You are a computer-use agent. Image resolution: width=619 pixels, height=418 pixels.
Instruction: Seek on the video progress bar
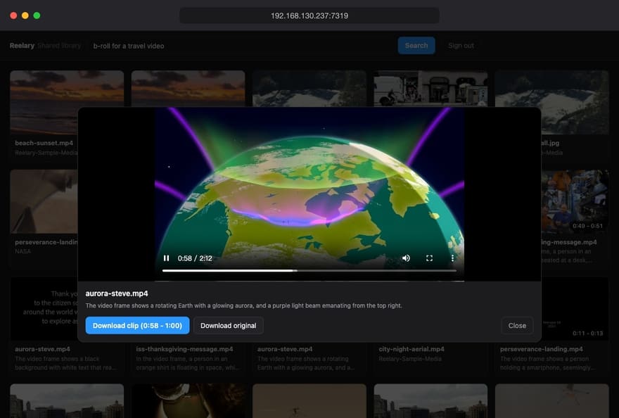(309, 271)
